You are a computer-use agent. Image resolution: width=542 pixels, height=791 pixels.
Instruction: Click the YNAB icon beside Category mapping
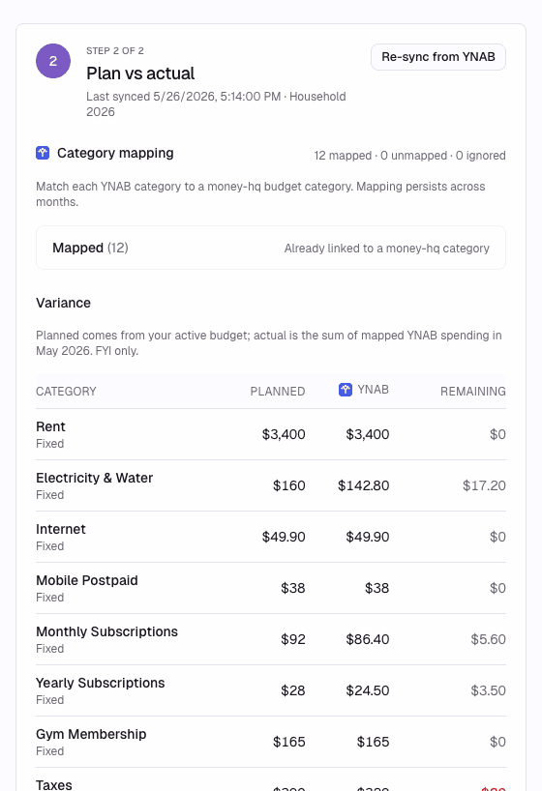tap(43, 153)
